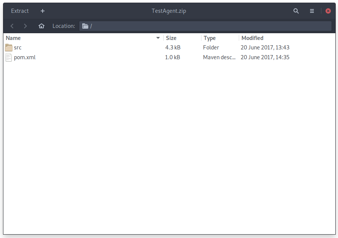The width and height of the screenshot is (338, 238).
Task: Close the TestAgent.zip window
Action: (x=328, y=11)
